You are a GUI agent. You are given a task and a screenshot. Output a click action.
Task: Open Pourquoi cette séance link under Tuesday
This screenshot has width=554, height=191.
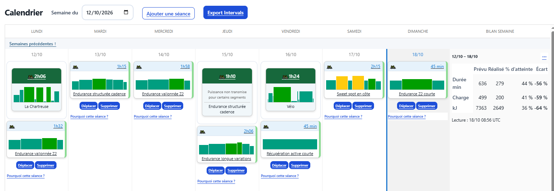click(x=89, y=117)
